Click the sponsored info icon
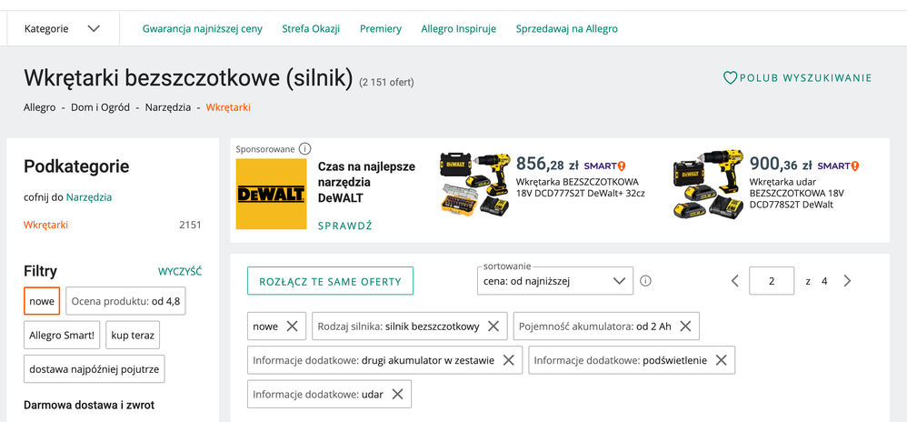 (x=304, y=149)
